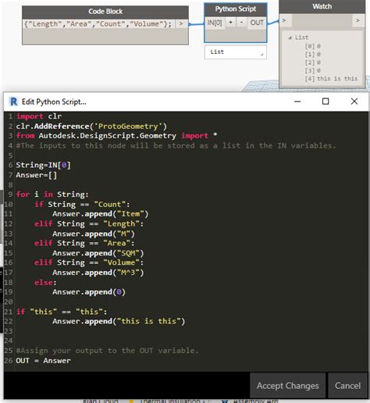This screenshot has width=370, height=403.
Task: Click the Revit R icon in editor title bar
Action: 13,102
